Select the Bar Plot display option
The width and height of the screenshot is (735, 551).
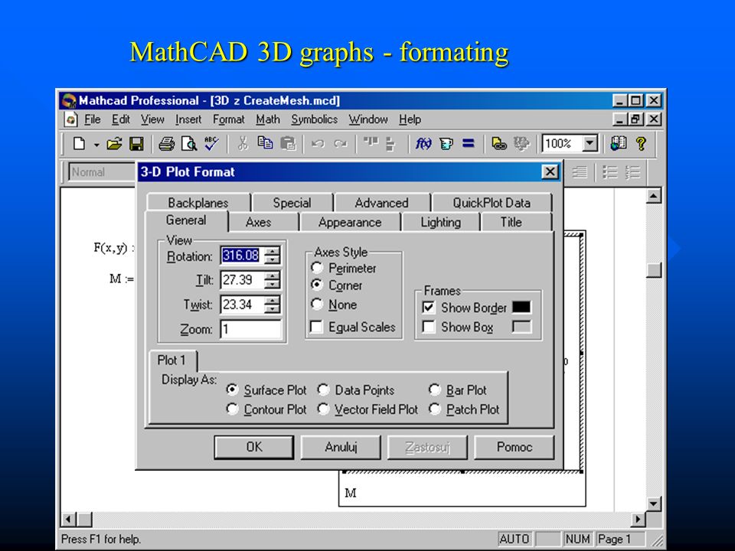(435, 390)
